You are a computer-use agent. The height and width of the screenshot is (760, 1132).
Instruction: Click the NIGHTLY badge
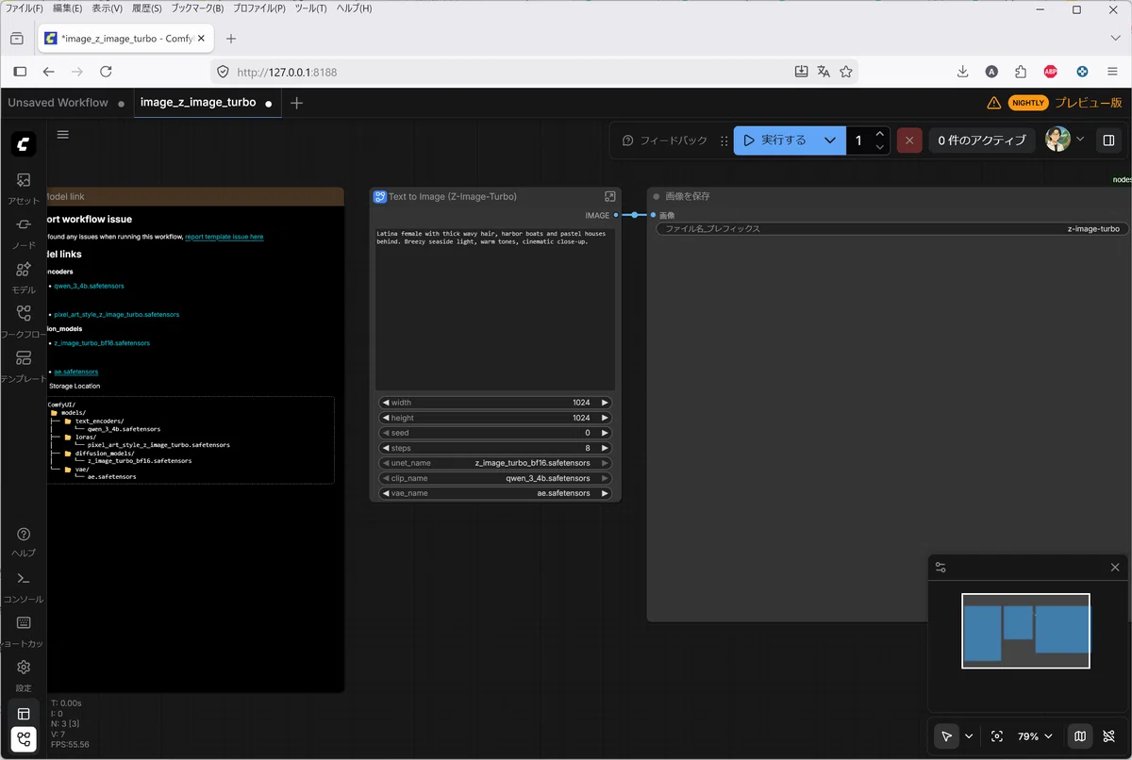[1028, 103]
